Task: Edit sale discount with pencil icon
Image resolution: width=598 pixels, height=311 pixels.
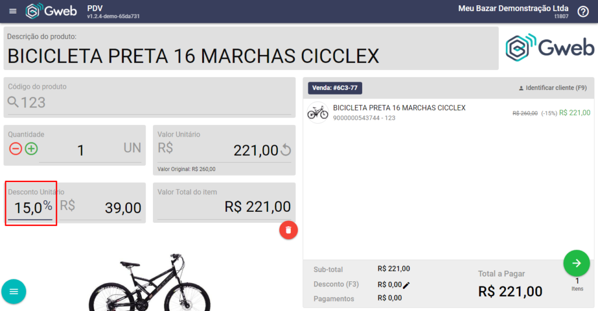Action: 406,285
